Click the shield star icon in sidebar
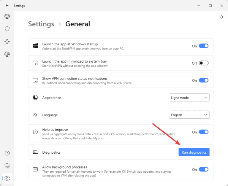Image resolution: width=228 pixels, height=186 pixels. (7, 166)
